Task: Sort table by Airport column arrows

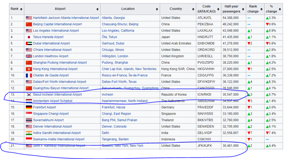Action: (97, 9)
